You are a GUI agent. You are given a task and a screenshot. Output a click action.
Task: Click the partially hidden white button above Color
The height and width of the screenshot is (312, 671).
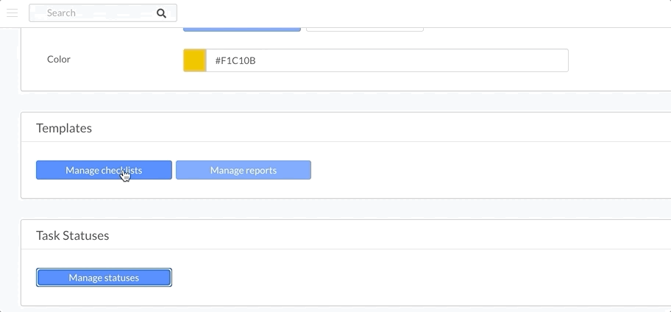[365, 29]
